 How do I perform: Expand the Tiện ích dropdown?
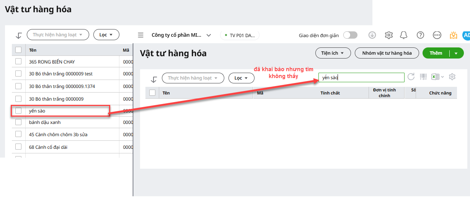click(x=333, y=53)
